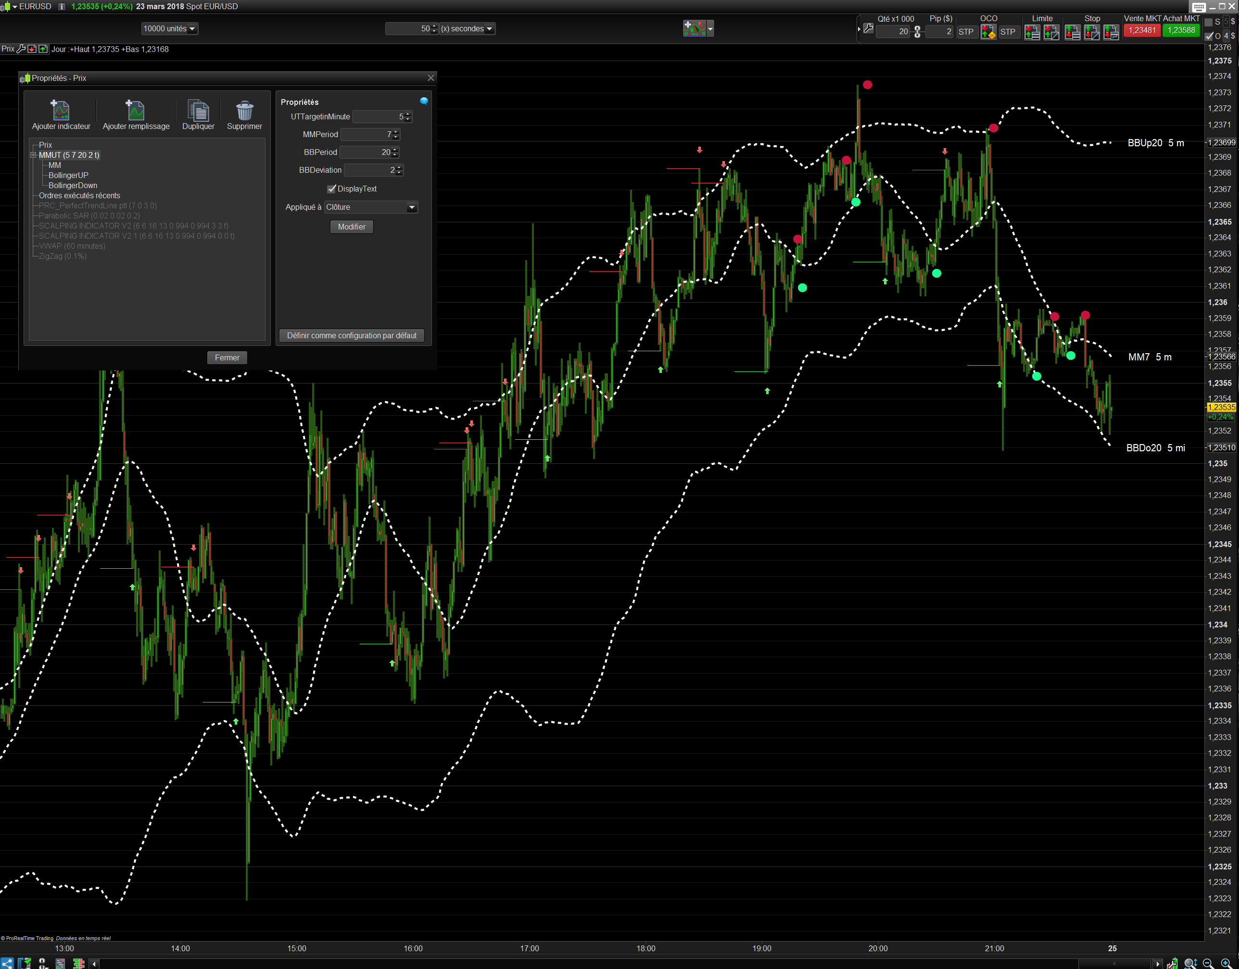Click the Ajouter remplissage icon
This screenshot has height=969, width=1239.
[135, 110]
